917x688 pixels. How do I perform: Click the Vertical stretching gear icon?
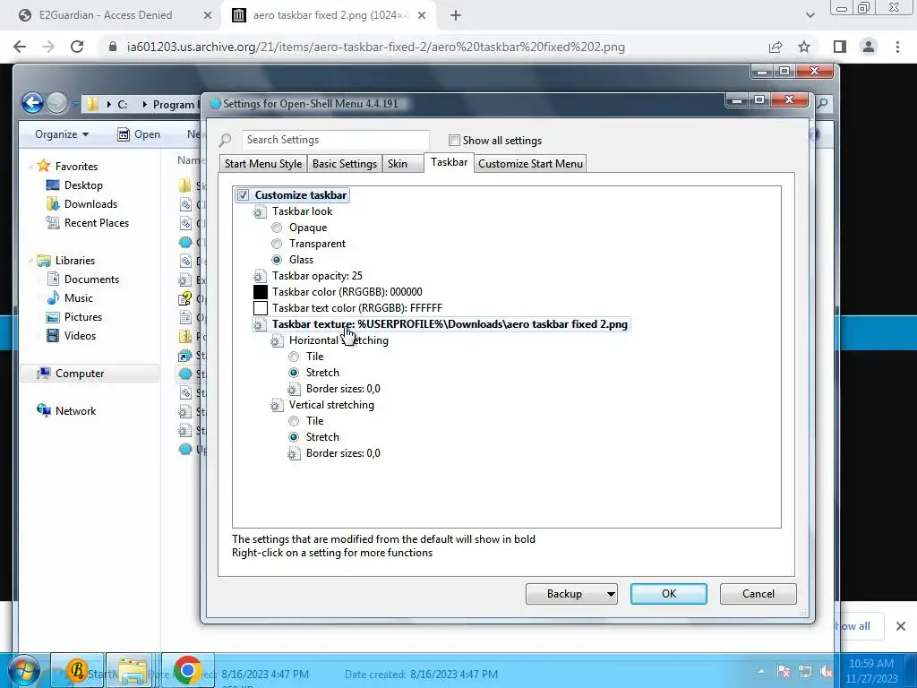pyautogui.click(x=277, y=406)
